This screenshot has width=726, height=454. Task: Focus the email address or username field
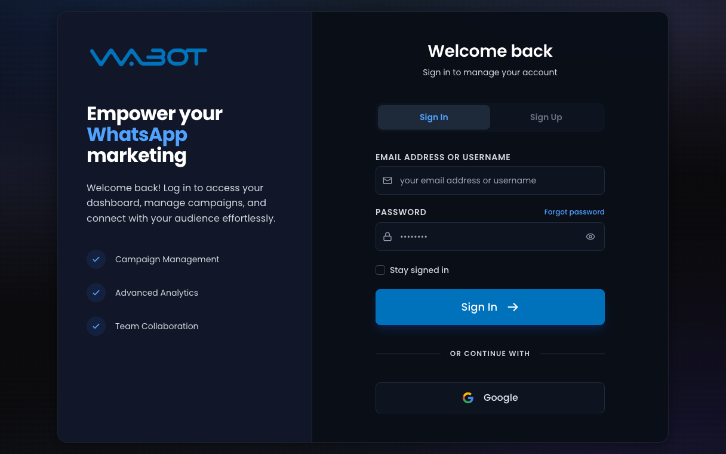490,180
